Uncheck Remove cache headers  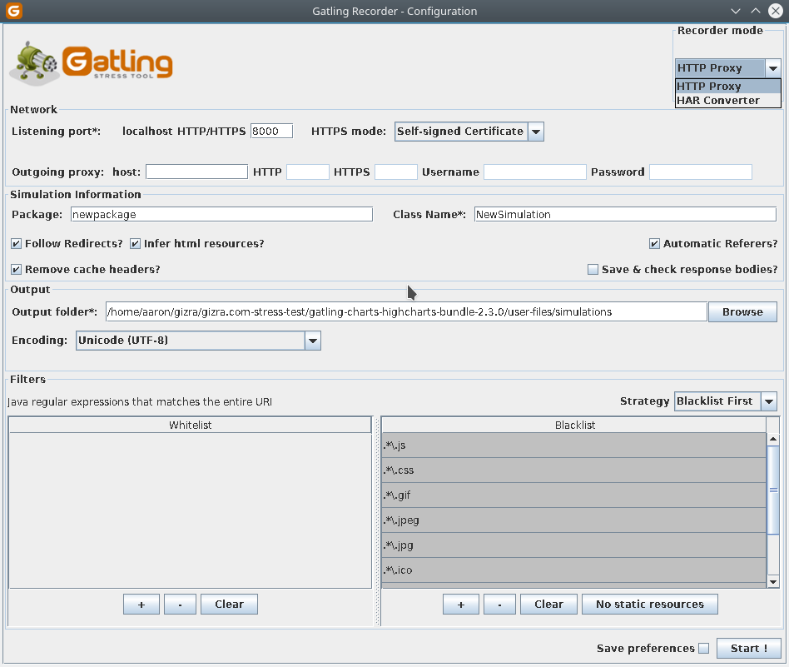(15, 269)
